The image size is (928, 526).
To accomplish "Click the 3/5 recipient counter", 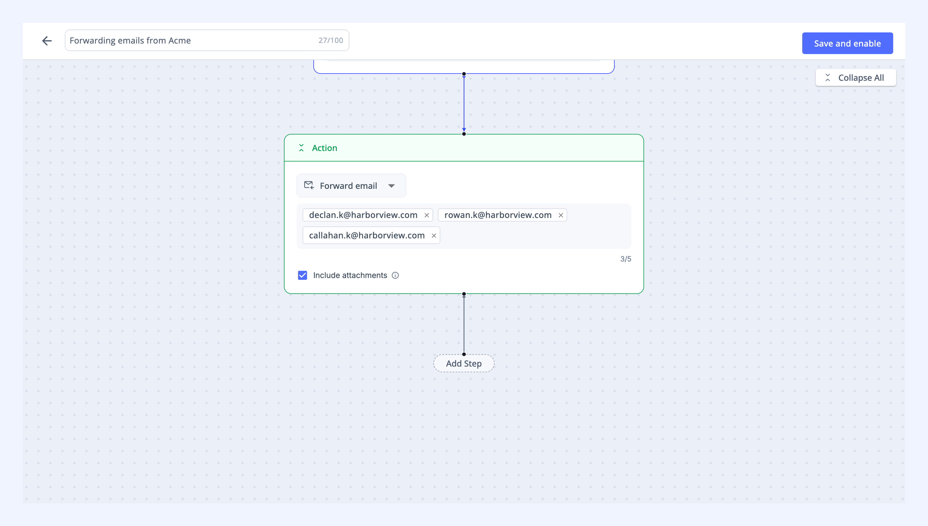I will pos(626,259).
